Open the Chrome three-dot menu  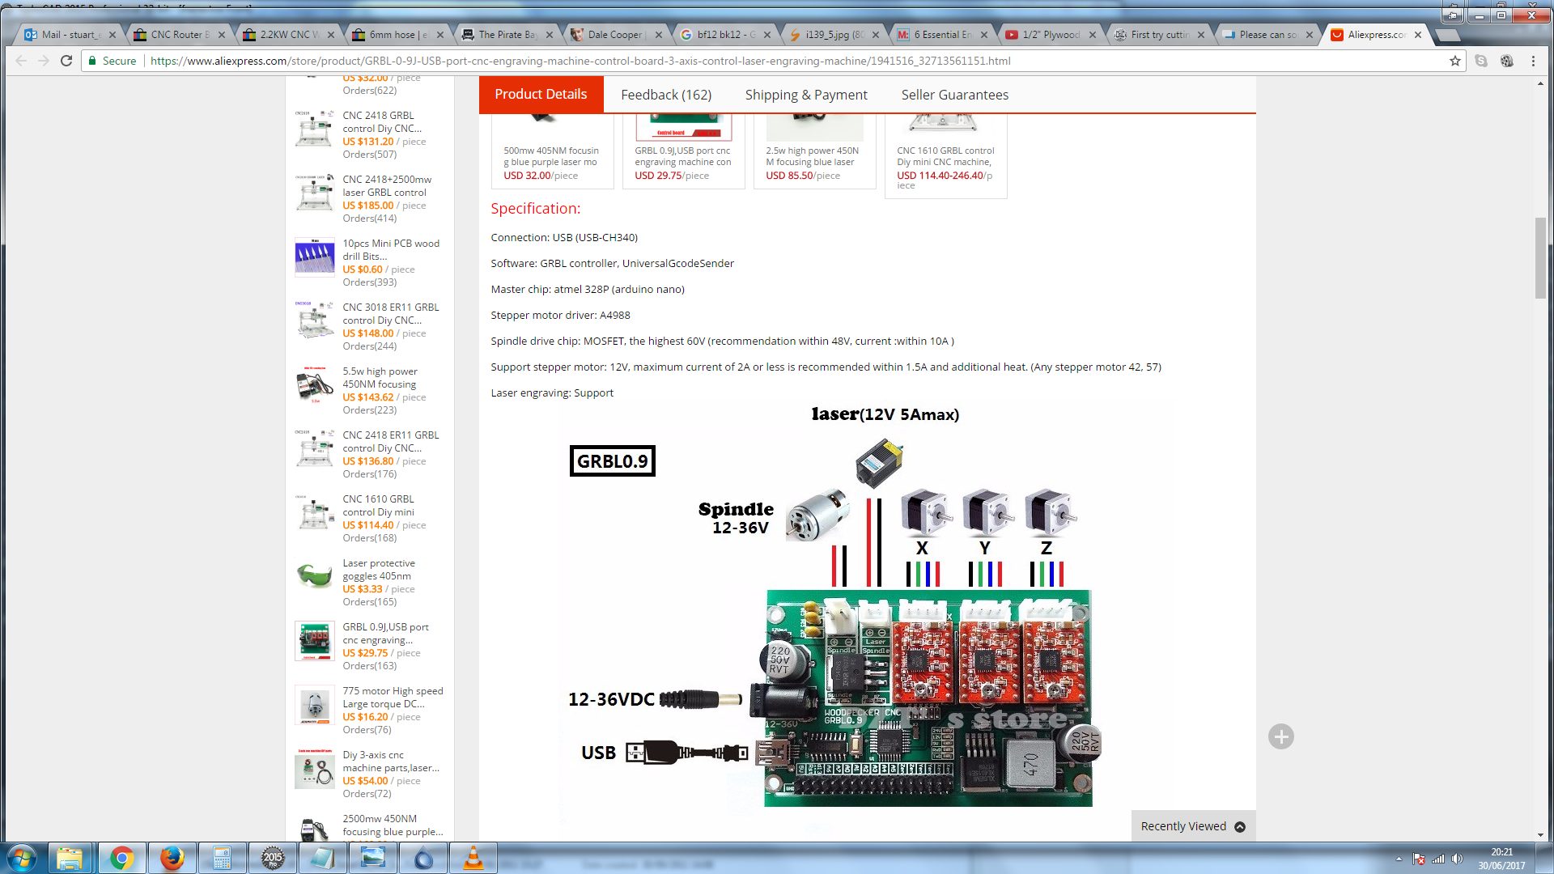click(x=1533, y=61)
